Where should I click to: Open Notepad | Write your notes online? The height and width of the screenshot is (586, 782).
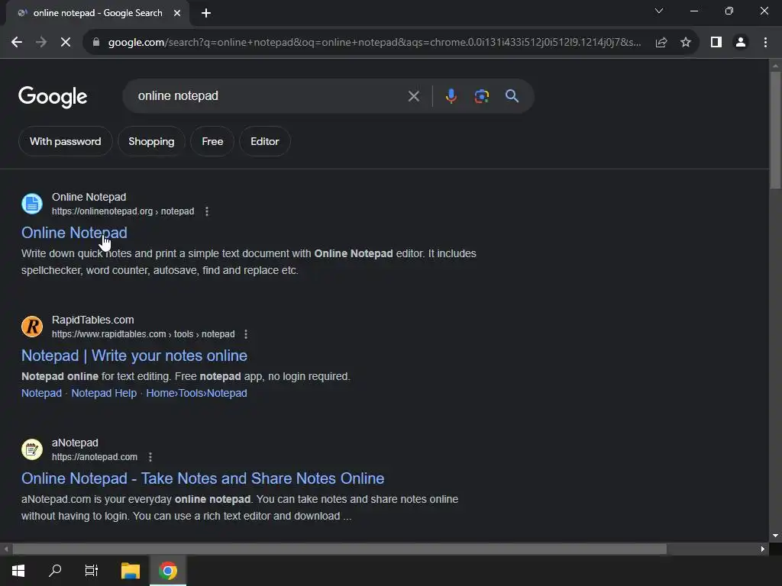(x=134, y=356)
